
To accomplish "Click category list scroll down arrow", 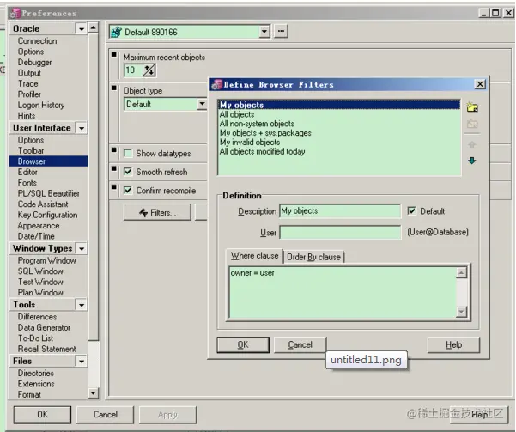I will [93, 392].
